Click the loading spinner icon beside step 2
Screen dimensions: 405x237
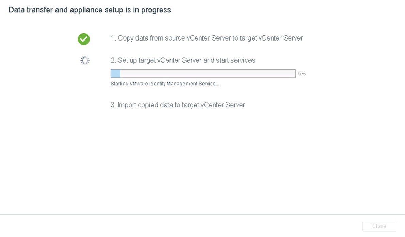[x=85, y=61]
